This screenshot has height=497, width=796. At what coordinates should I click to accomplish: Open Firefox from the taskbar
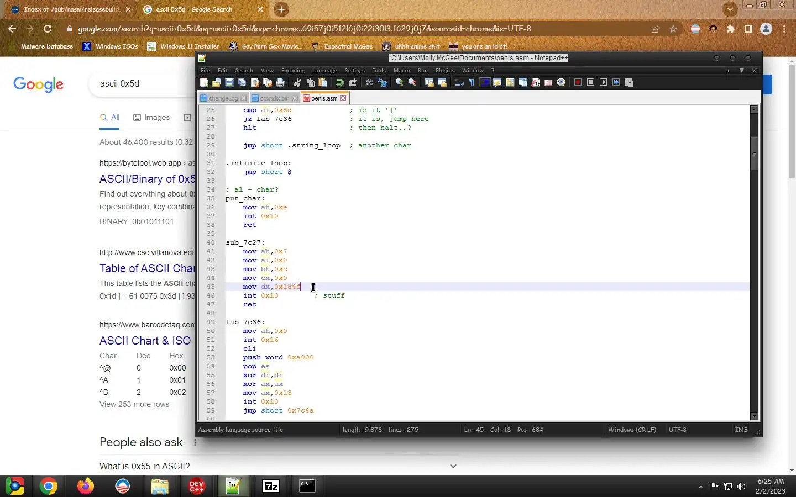pos(85,486)
